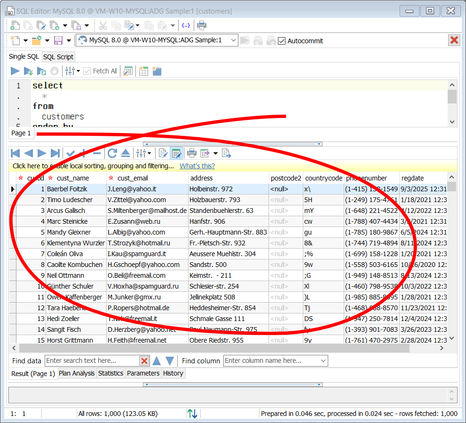466x423 pixels.
Task: Execute the current SQL query
Action: tap(15, 70)
